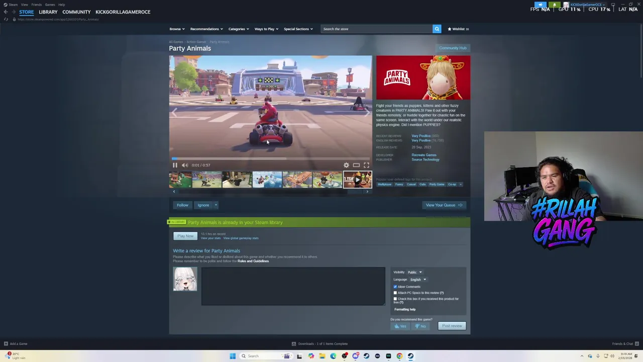Open Friends & Chat panel

point(625,344)
